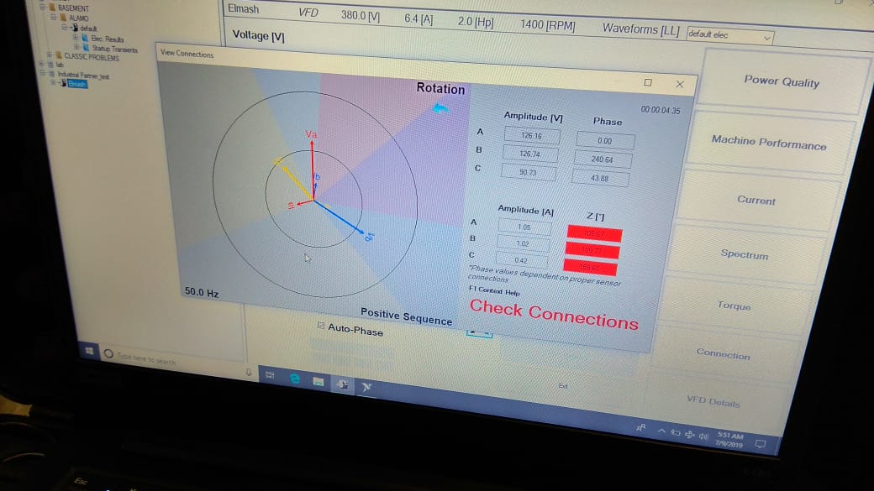
Task: Open the Machine Performance panel
Action: [768, 143]
